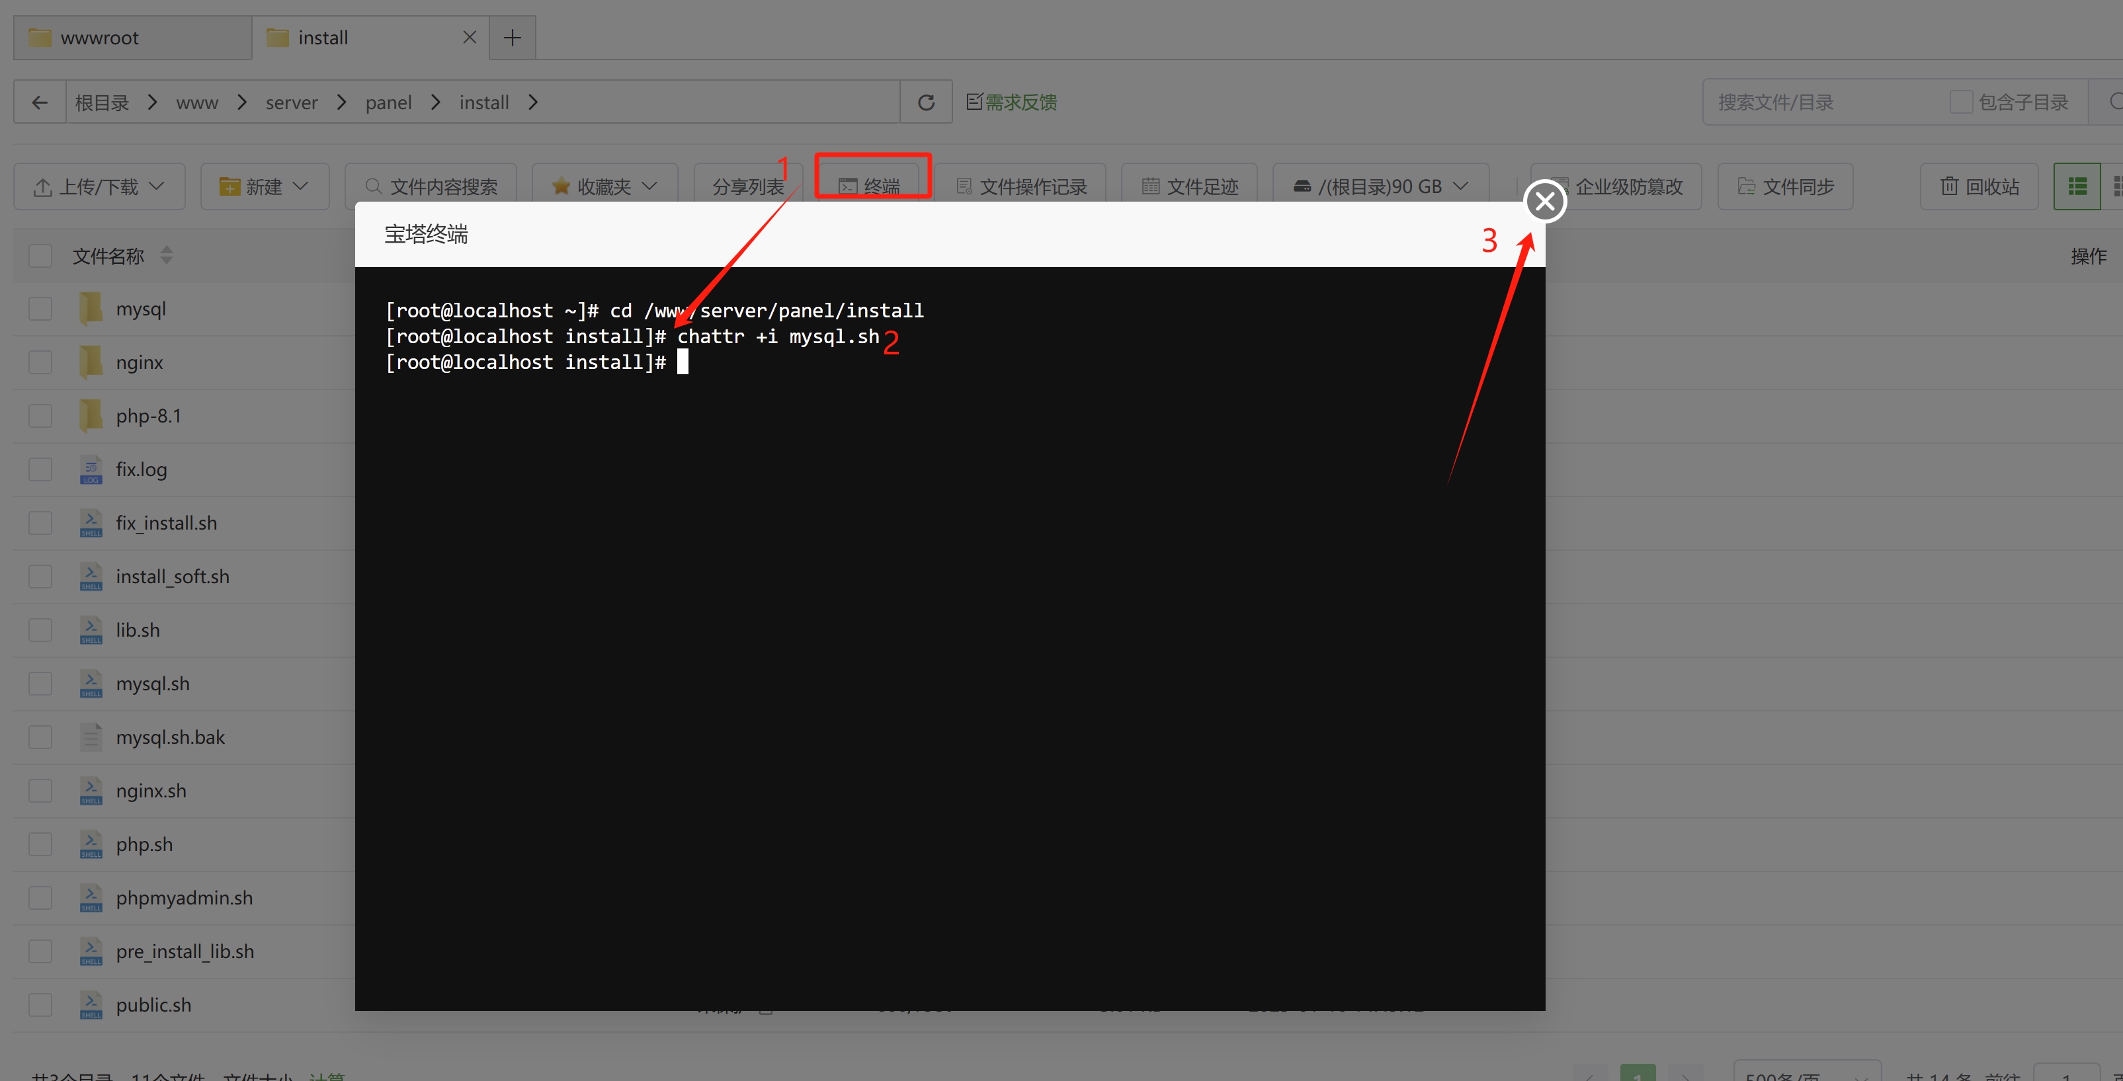
Task: Open the 回收站 recycle bin
Action: coord(1979,187)
